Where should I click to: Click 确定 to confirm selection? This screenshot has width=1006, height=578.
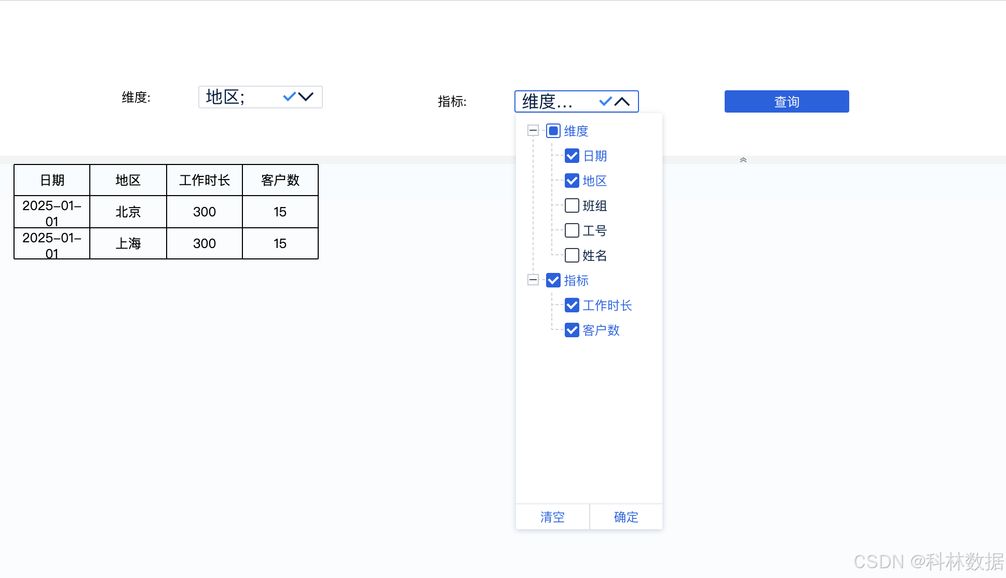[x=626, y=517]
